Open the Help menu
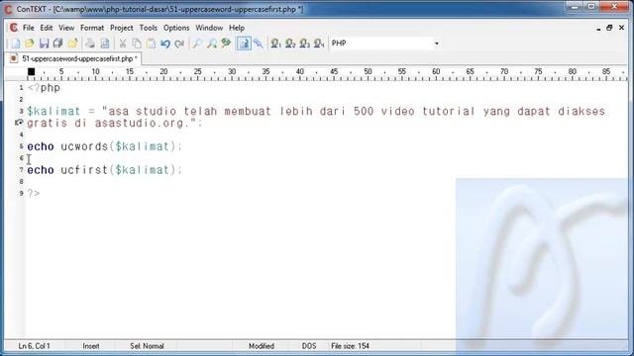 [x=237, y=28]
